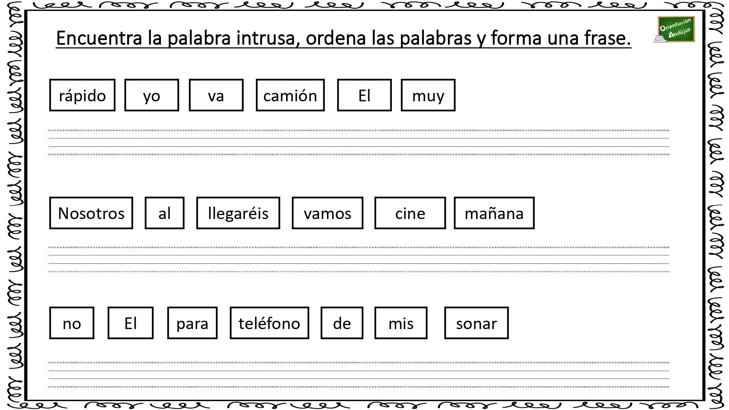This screenshot has width=729, height=410.
Task: Click the 'El' box in first row
Action: (x=364, y=95)
